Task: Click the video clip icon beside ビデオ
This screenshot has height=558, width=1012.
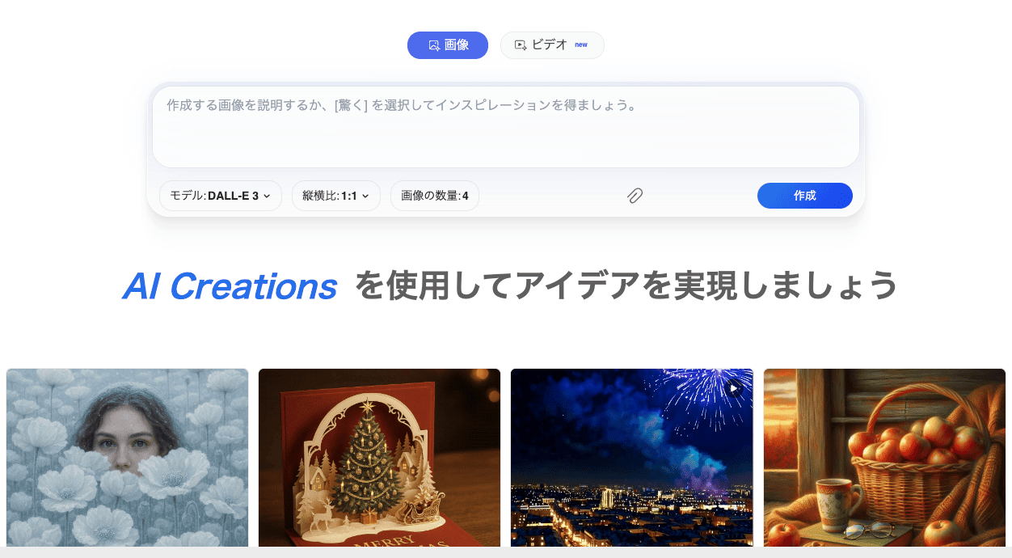Action: (x=521, y=45)
